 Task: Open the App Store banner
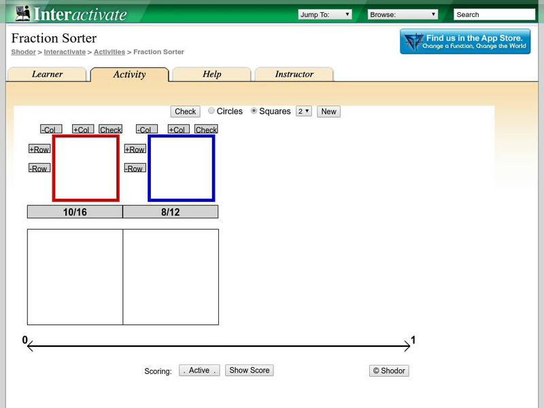[465, 41]
